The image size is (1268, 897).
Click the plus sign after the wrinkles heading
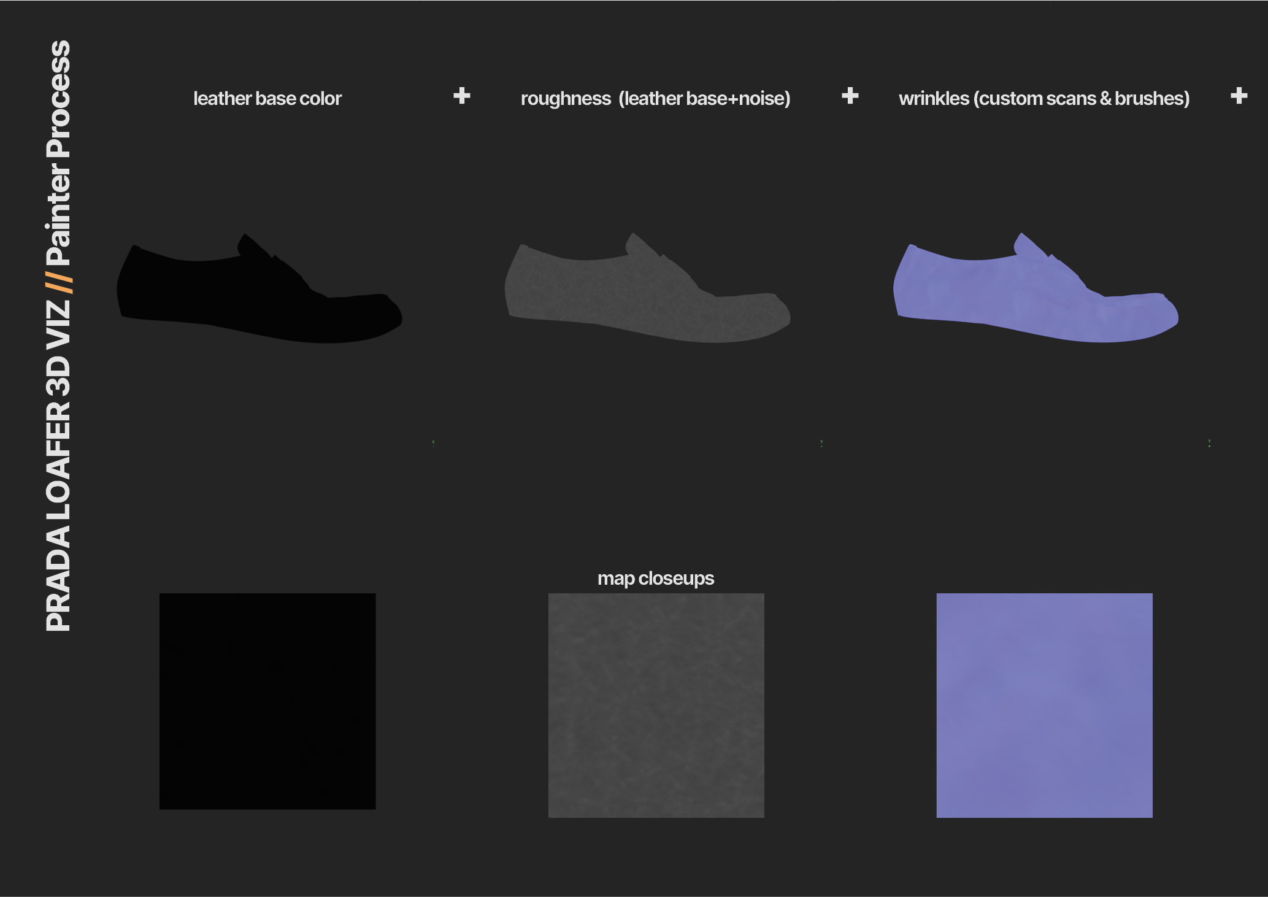[x=1239, y=96]
